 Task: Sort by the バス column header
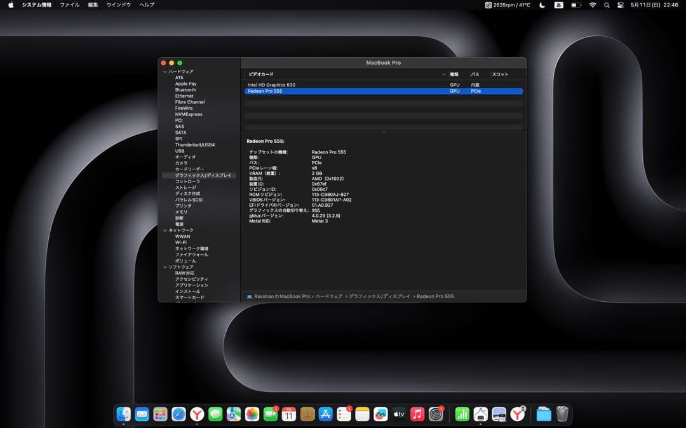(474, 75)
